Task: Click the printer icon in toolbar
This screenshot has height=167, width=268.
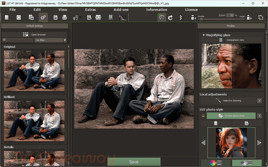Action: coord(65,17)
